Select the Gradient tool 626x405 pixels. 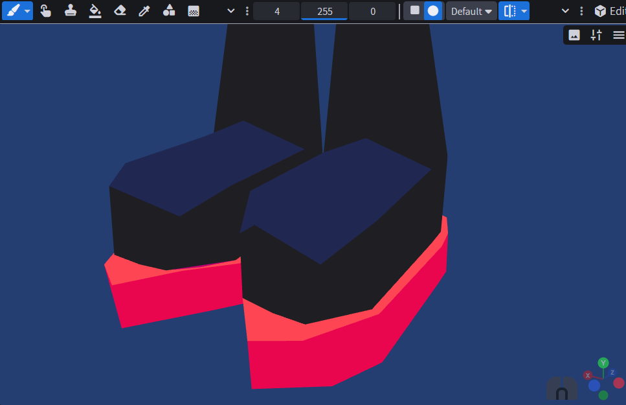click(x=194, y=11)
